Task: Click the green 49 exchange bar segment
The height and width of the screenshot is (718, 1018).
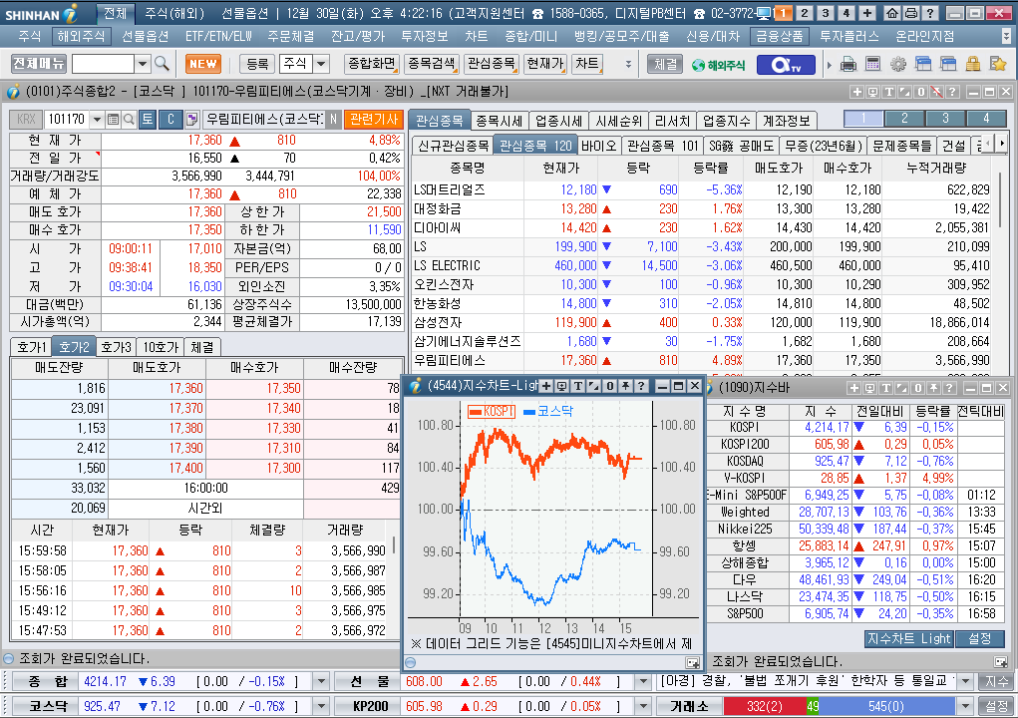Action: [813, 706]
